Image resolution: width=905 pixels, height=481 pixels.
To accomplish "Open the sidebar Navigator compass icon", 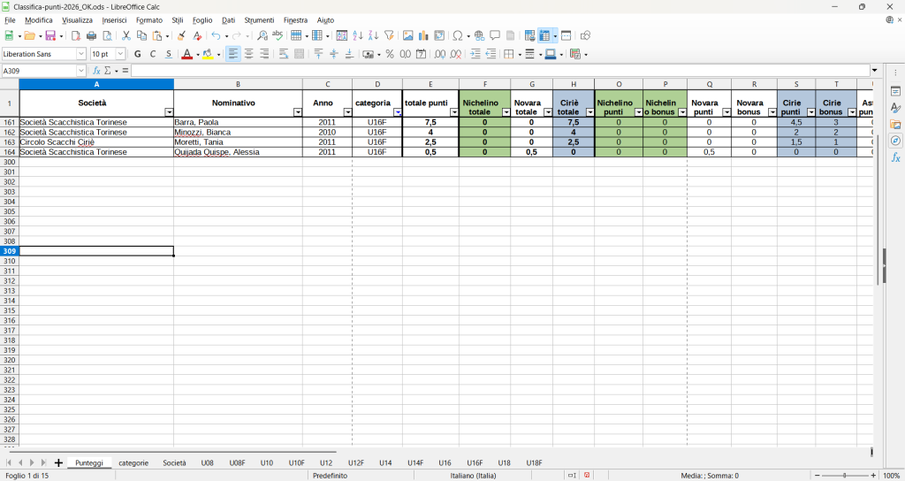I will tap(895, 141).
